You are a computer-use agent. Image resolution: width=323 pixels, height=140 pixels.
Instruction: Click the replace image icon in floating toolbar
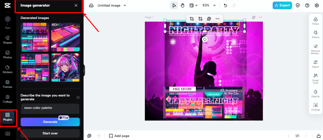click(200, 19)
